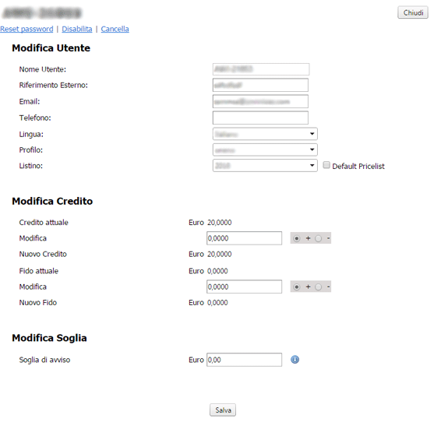Select the plus radio for credit Modifica

pyautogui.click(x=296, y=238)
